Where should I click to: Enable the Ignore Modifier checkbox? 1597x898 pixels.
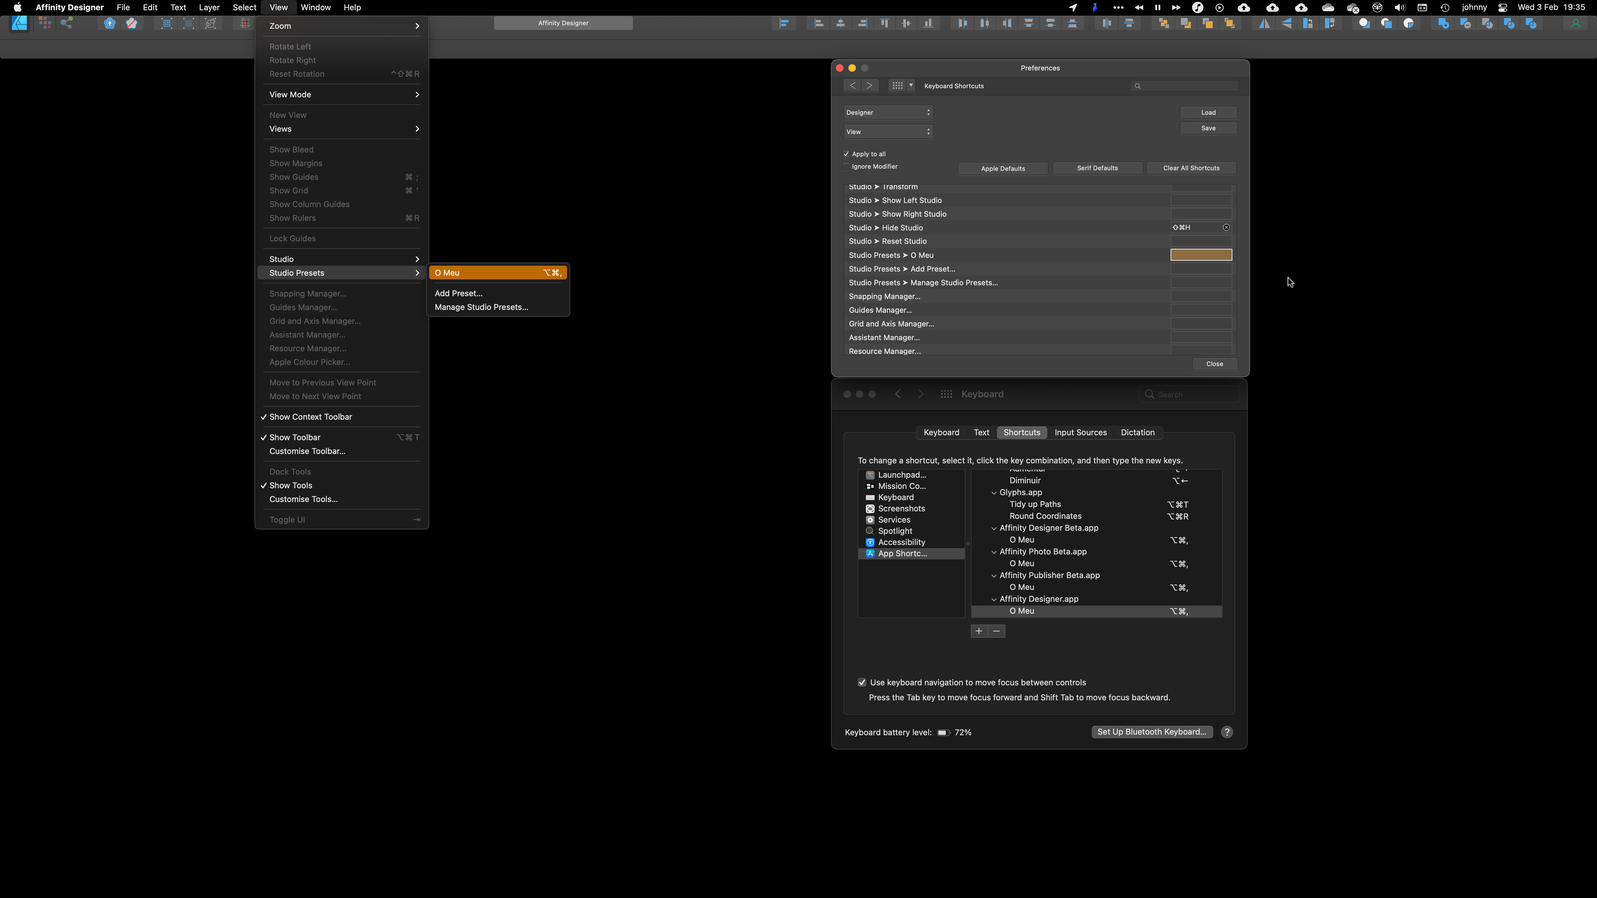pyautogui.click(x=846, y=166)
